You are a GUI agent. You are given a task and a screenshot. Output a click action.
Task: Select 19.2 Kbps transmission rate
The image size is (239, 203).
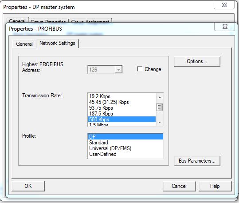click(122, 96)
